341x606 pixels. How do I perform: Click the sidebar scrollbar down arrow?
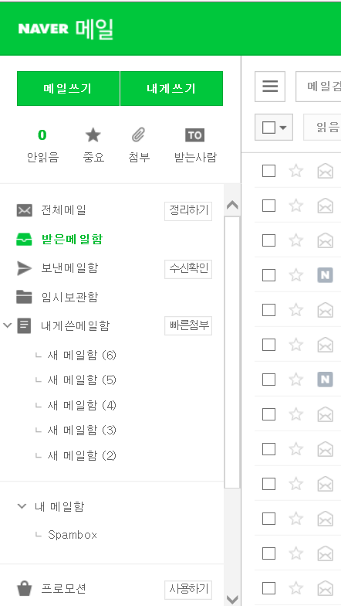[x=232, y=599]
